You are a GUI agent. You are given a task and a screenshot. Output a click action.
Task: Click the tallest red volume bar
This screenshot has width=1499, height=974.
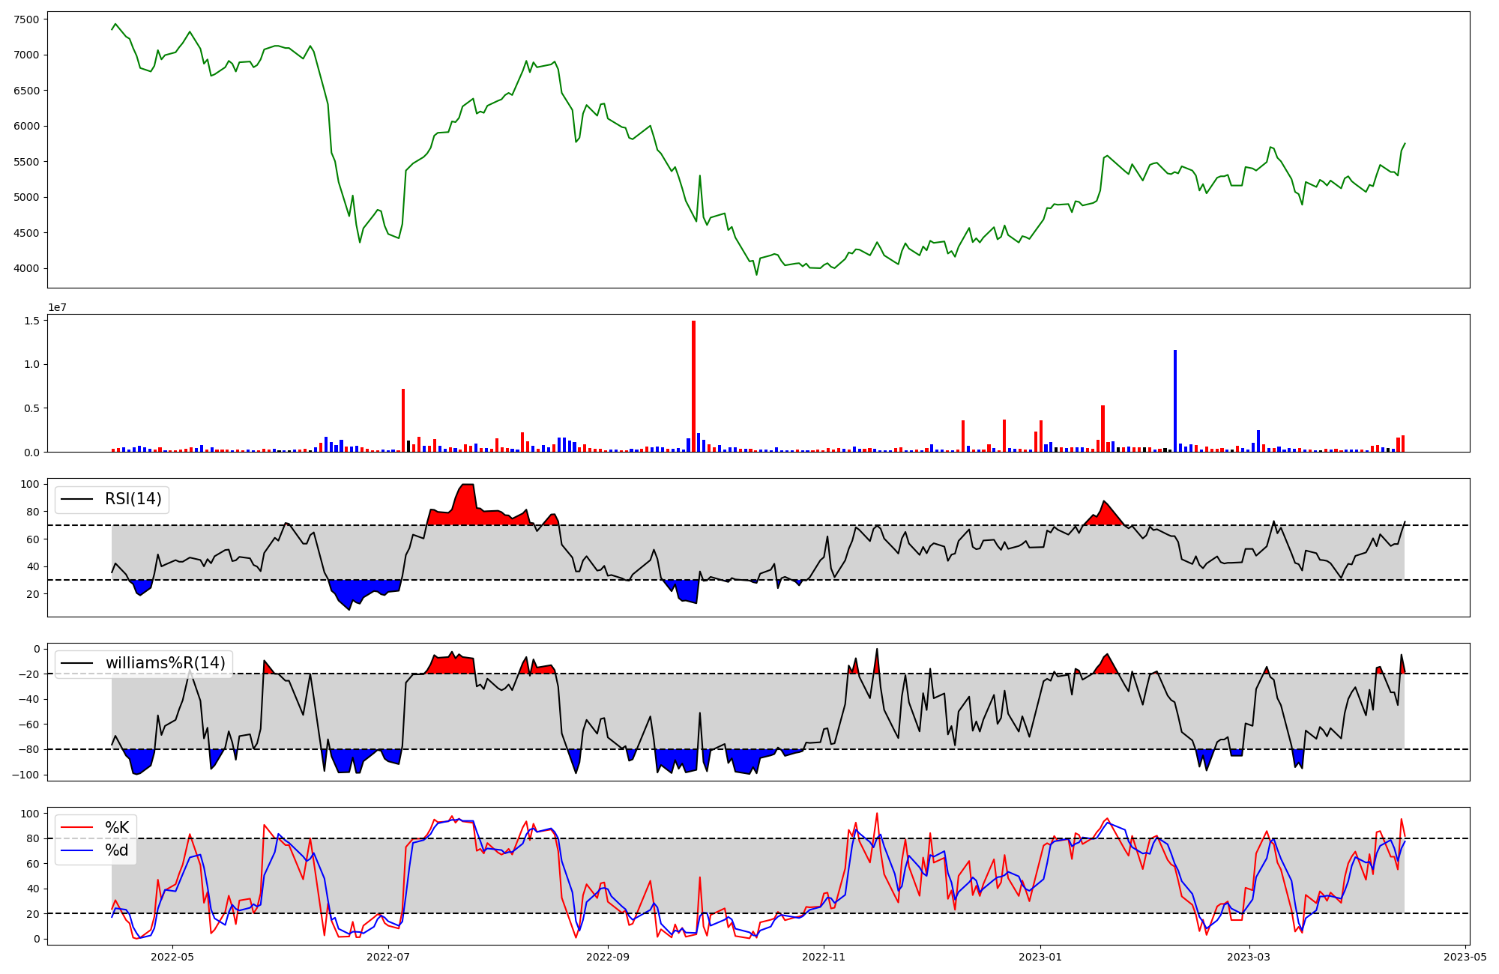(x=693, y=386)
